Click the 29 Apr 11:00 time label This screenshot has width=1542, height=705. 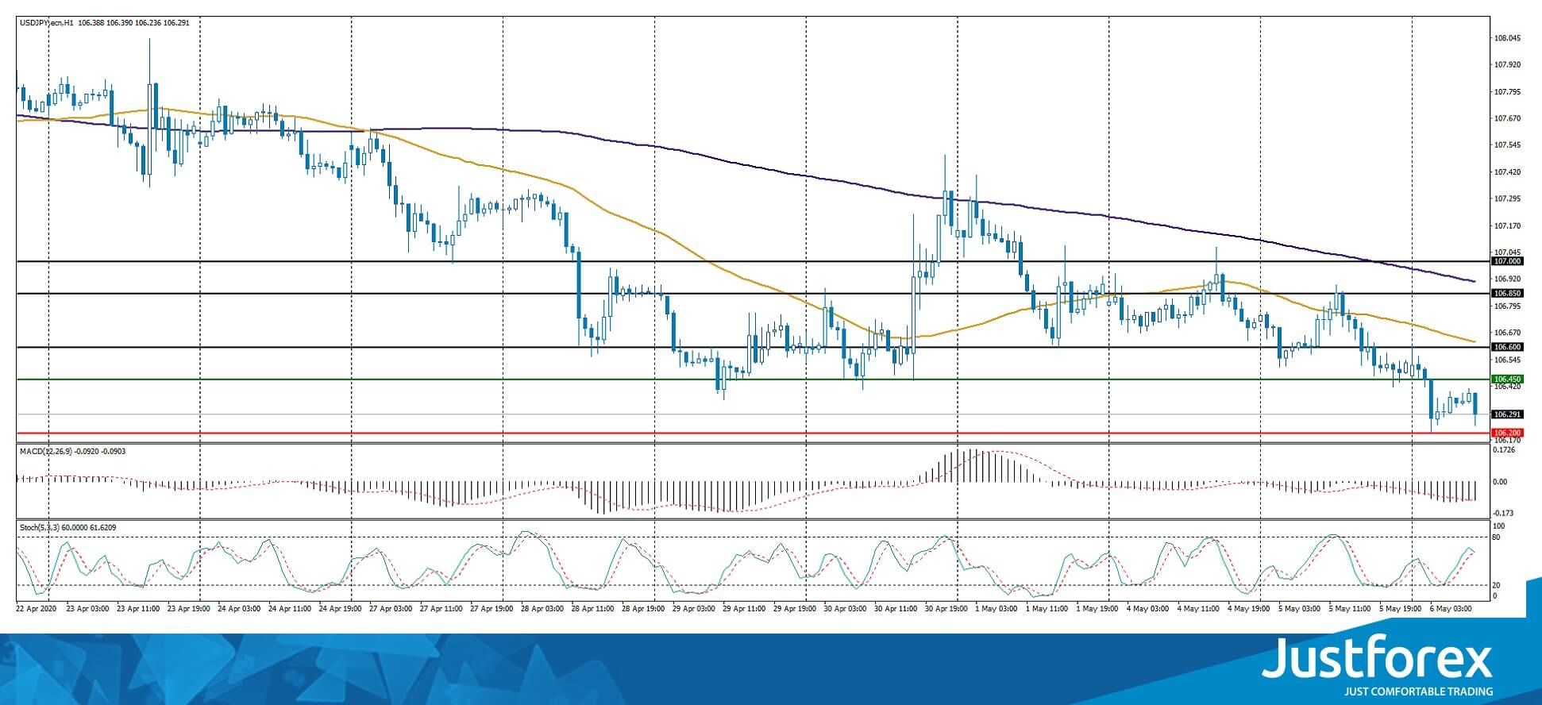point(745,609)
